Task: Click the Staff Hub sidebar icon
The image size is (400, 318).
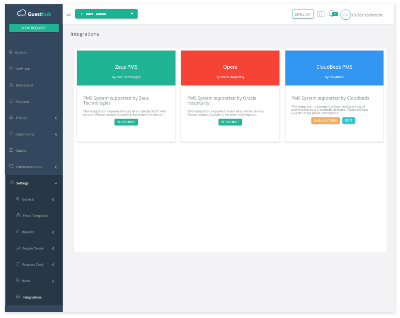Action: click(x=11, y=69)
